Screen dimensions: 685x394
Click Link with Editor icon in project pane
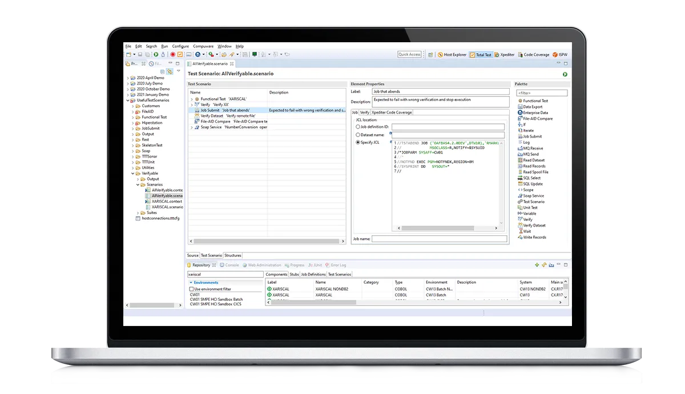point(170,71)
